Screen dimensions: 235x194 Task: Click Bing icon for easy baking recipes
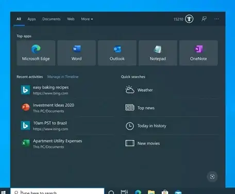click(25, 90)
